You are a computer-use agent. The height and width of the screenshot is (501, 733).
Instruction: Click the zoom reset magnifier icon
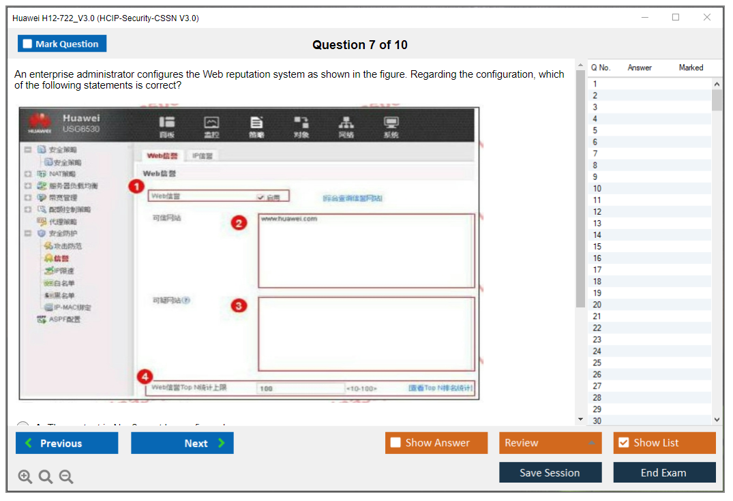pyautogui.click(x=46, y=477)
